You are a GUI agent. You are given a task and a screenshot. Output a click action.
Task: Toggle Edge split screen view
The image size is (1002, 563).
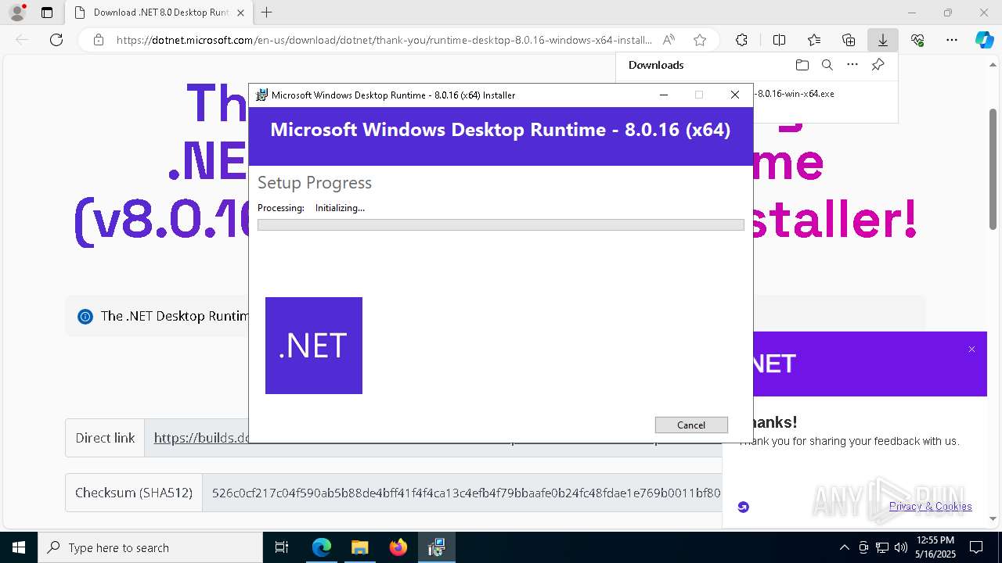coord(779,40)
